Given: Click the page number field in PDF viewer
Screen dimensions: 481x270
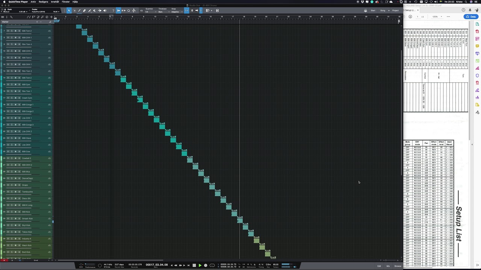Looking at the screenshot, I should coord(417,16).
